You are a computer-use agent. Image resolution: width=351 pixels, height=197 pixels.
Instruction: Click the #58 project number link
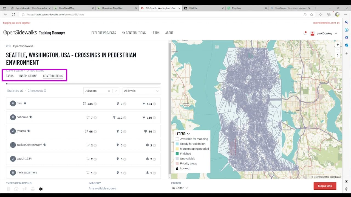[9, 46]
